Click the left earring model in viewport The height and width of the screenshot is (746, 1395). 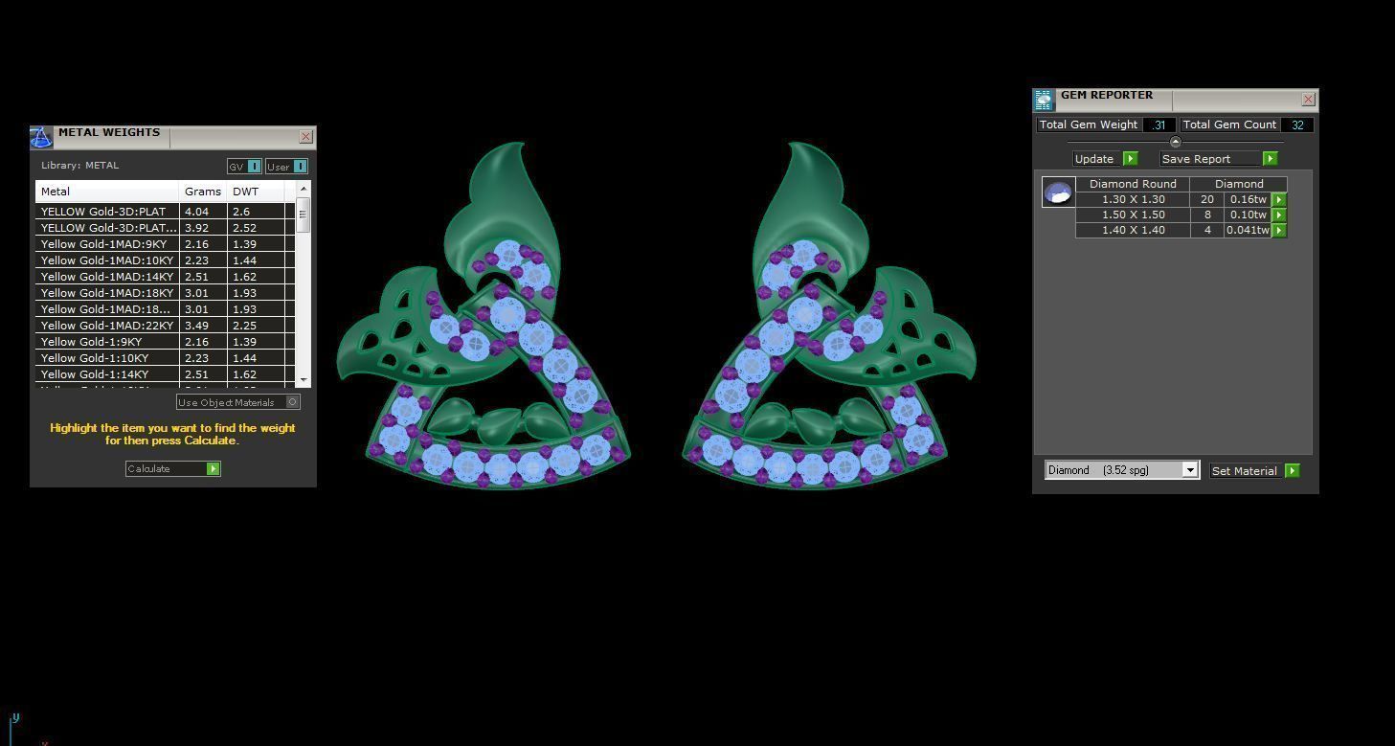[484, 316]
